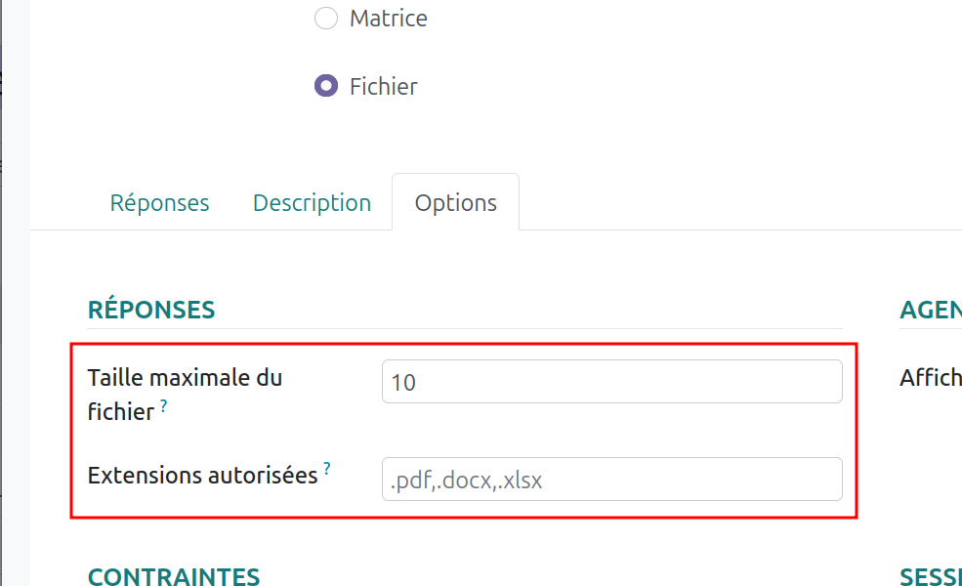Image resolution: width=962 pixels, height=586 pixels.
Task: Click into the Extensions autorisées field
Action: coord(611,480)
